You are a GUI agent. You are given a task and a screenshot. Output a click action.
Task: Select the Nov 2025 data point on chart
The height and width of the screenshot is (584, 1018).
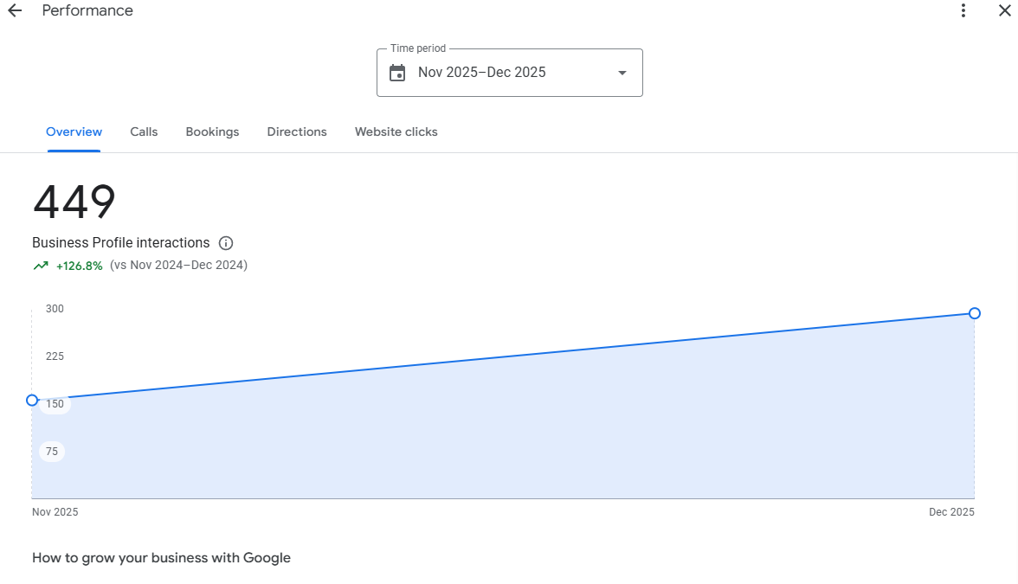pos(32,400)
